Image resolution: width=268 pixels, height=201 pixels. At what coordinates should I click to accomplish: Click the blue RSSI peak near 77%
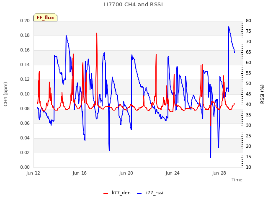229,27
